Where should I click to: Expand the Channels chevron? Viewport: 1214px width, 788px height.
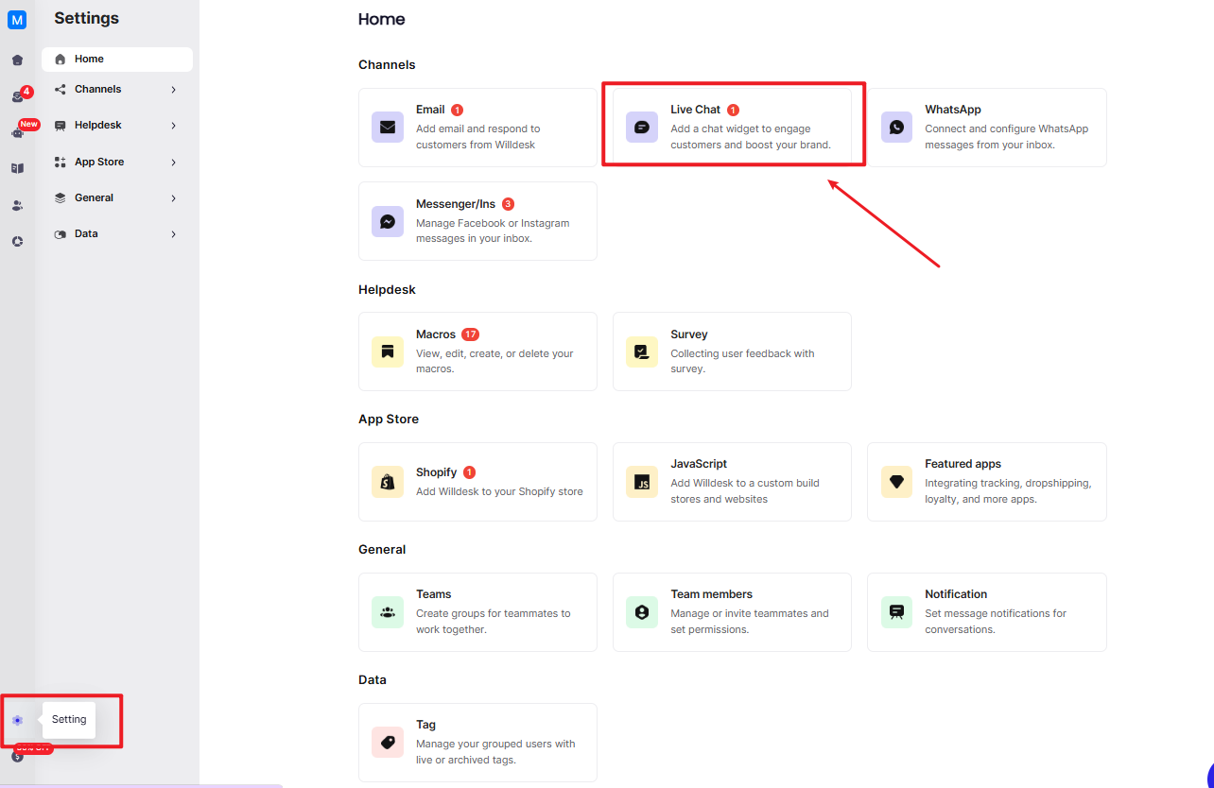(x=174, y=90)
